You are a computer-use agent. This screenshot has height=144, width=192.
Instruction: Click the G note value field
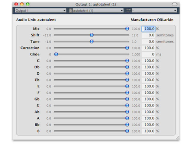click(x=148, y=105)
